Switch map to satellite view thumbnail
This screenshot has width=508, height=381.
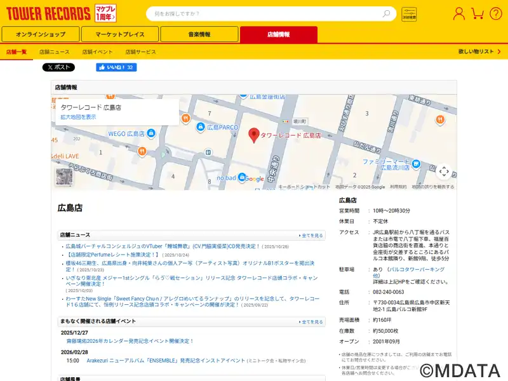(64, 177)
